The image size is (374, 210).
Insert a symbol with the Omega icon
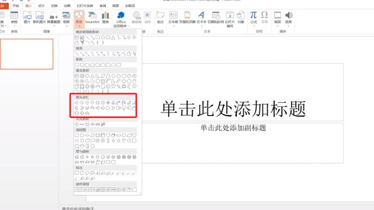[x=264, y=17]
